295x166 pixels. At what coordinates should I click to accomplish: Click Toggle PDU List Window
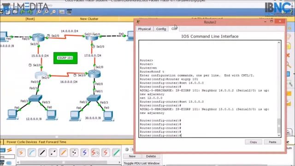(142, 163)
